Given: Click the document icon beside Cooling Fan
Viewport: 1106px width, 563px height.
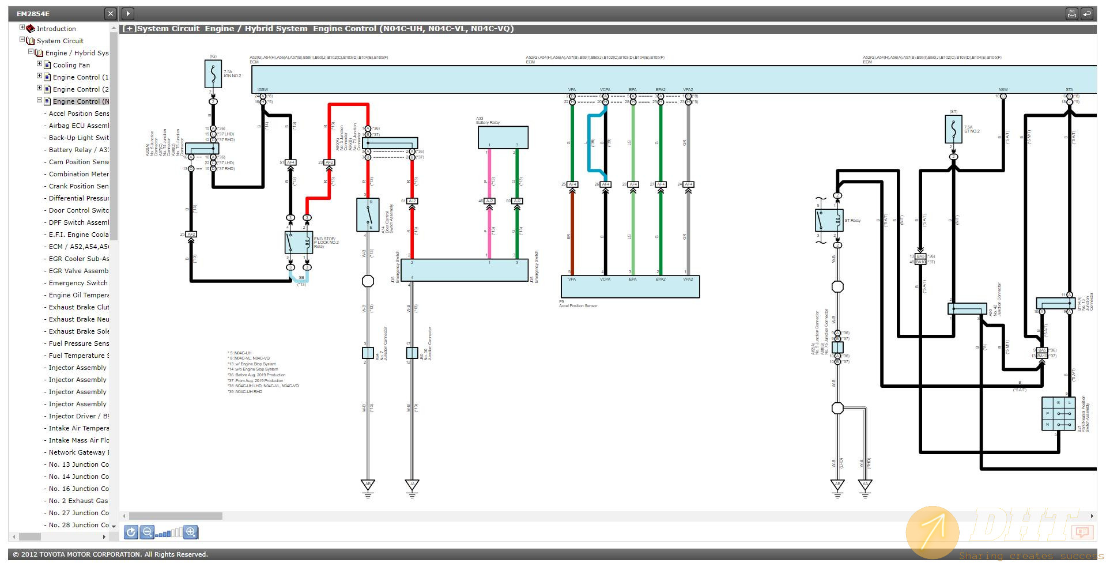Looking at the screenshot, I should 47,65.
